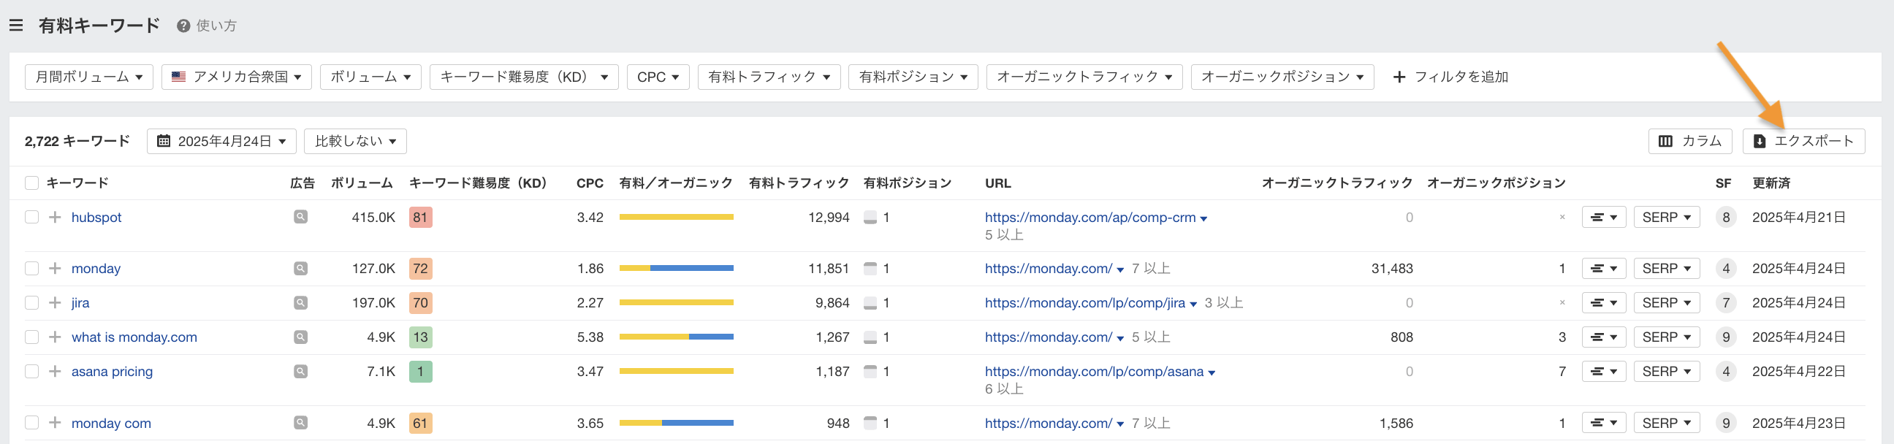This screenshot has height=444, width=1894.
Task: Click ad magnifier icon for what is monday.com
Action: [x=301, y=337]
